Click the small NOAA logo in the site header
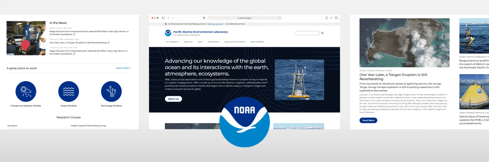Image resolution: width=489 pixels, height=162 pixels. [x=168, y=33]
